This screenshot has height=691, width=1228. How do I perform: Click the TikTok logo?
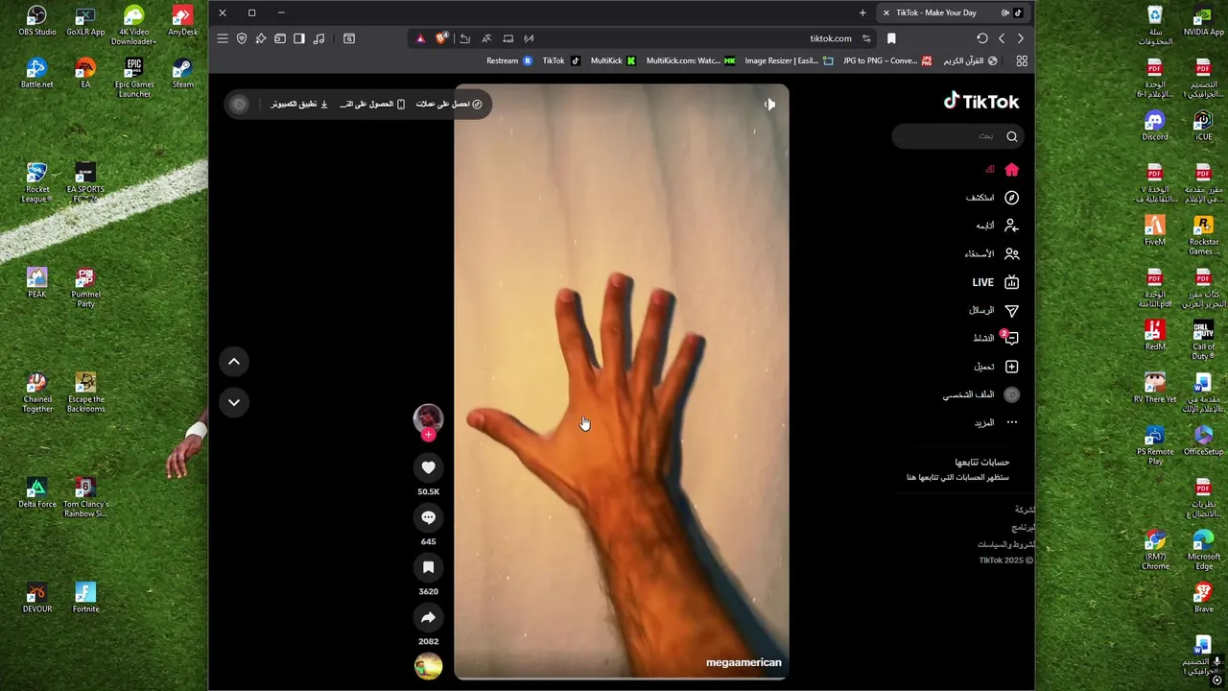click(980, 101)
